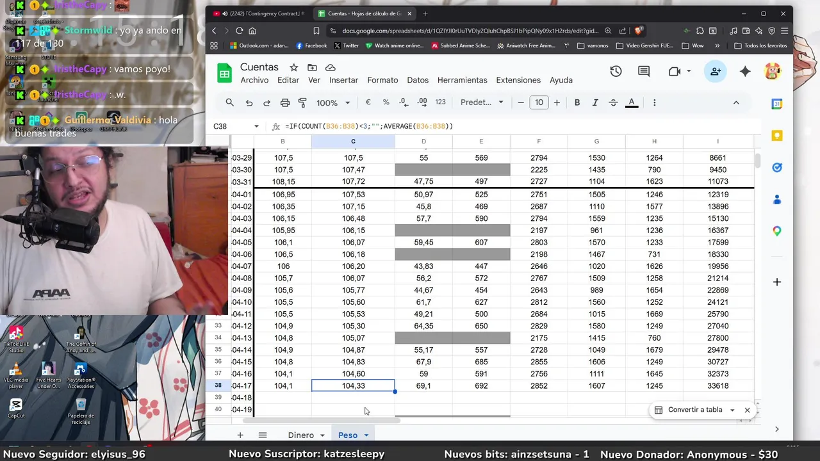Open the Insertar menu
This screenshot has width=820, height=461.
343,80
